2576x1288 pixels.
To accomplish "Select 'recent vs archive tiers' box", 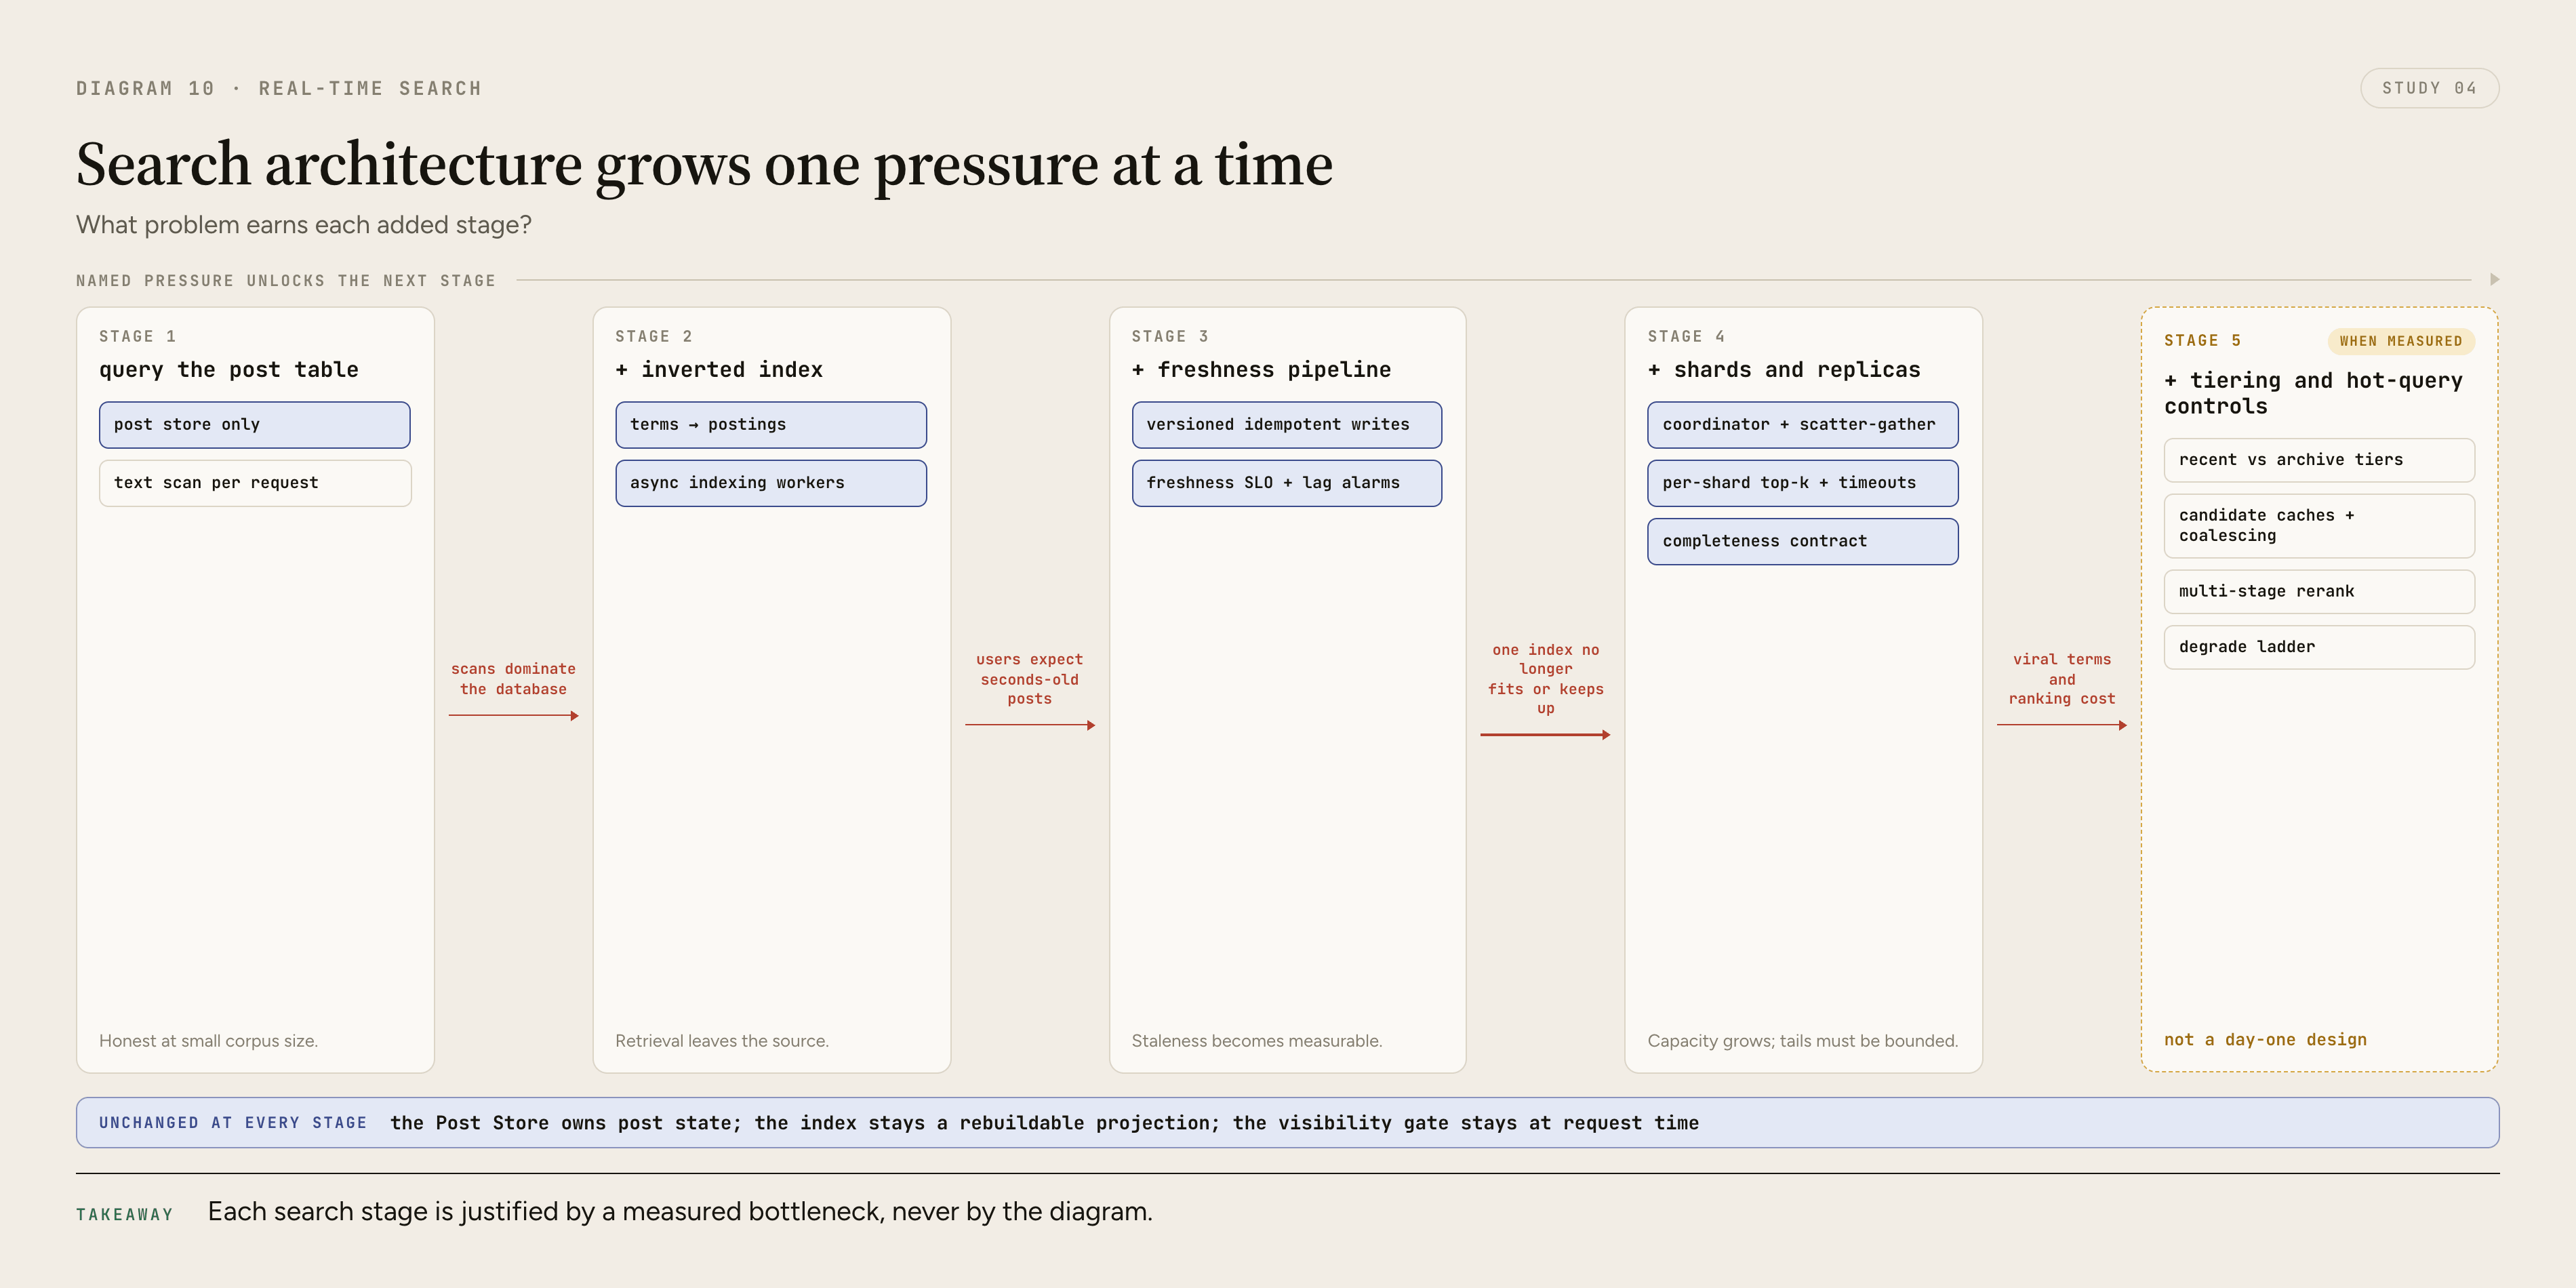I will (2319, 460).
